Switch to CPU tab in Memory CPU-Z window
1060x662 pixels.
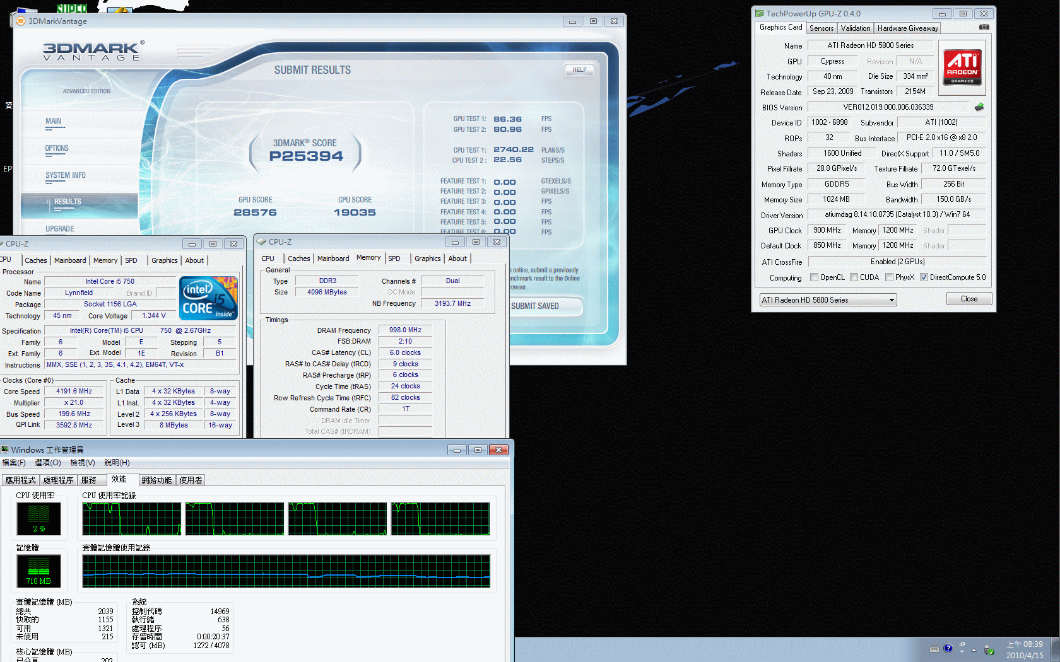coord(268,258)
